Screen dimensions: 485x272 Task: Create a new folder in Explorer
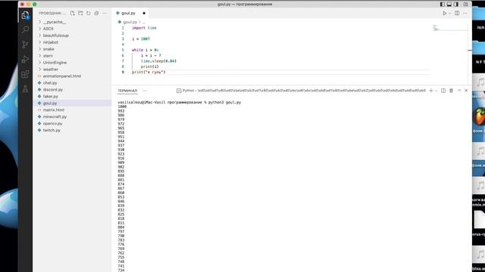pos(80,14)
